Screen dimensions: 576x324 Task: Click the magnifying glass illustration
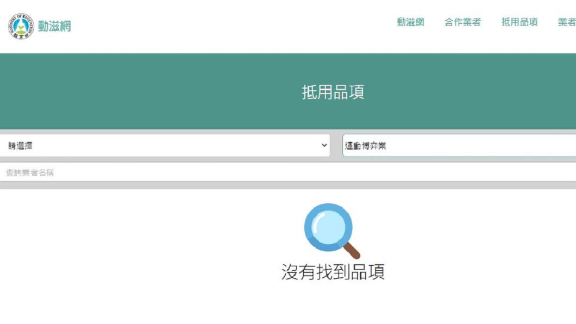[x=332, y=231]
